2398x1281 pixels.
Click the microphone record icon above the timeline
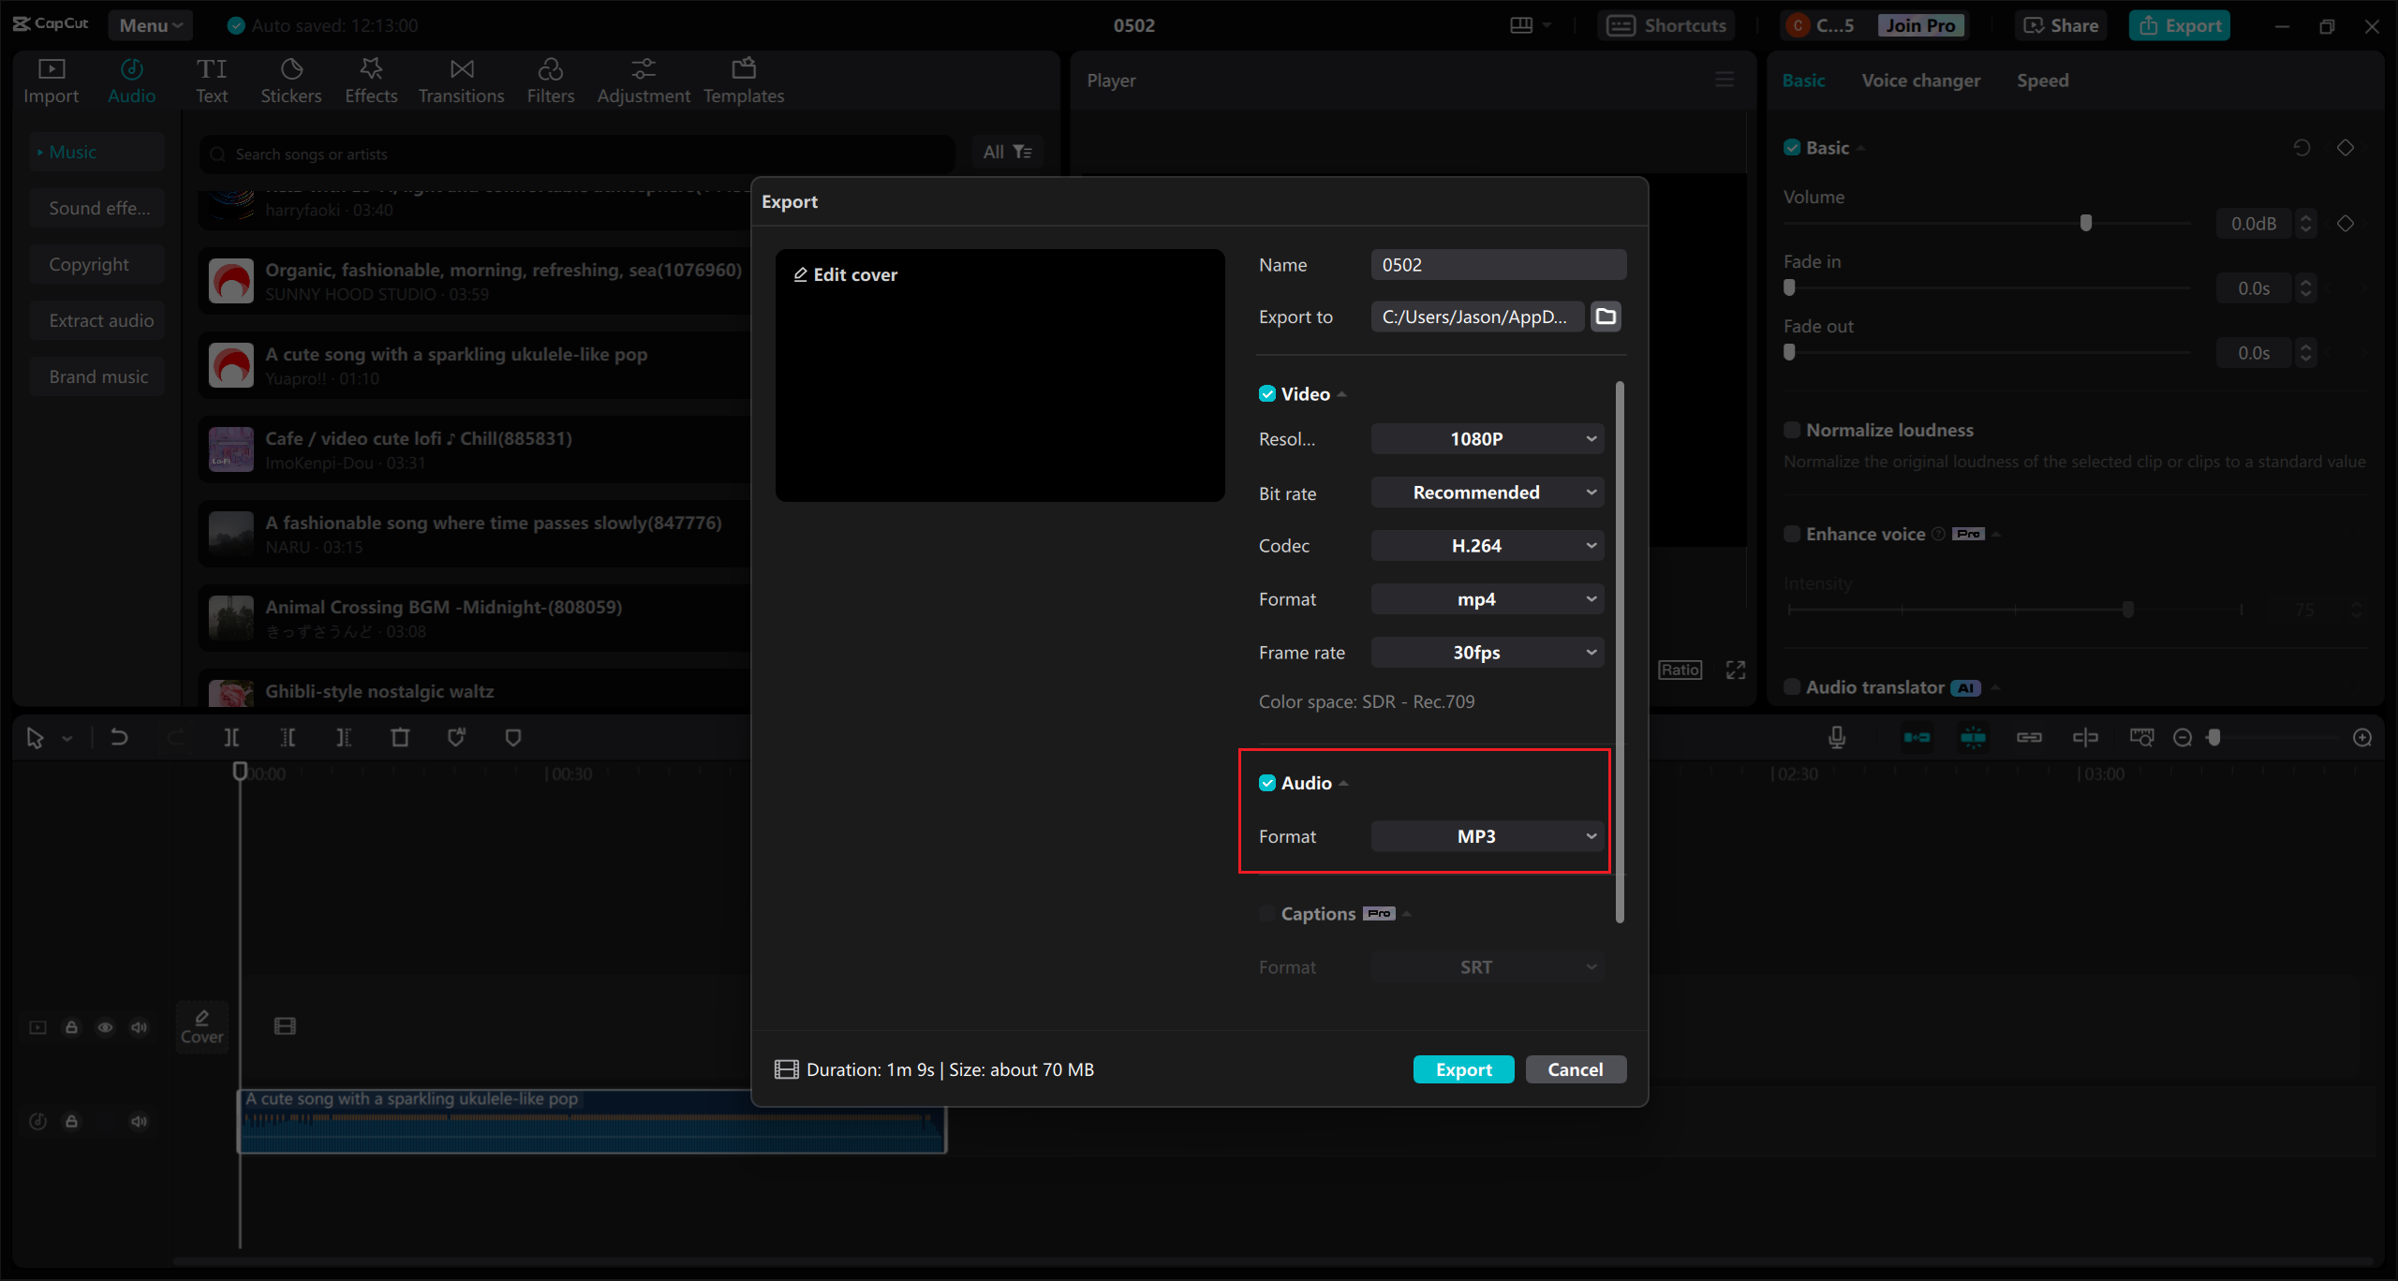pos(1837,738)
